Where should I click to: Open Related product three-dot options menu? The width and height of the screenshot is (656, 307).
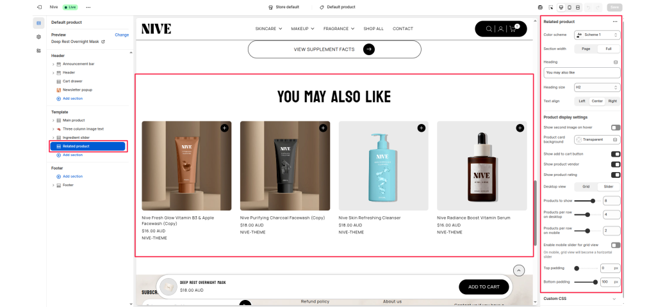tap(614, 22)
